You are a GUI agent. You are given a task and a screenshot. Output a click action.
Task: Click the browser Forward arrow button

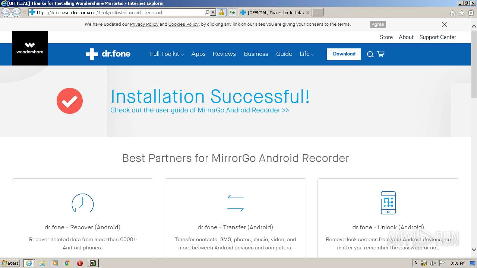(16, 13)
